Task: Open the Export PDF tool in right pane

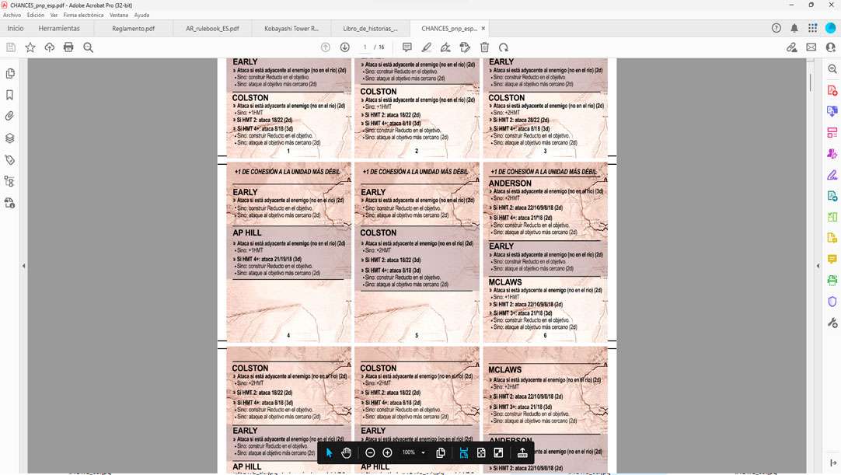Action: [832, 111]
